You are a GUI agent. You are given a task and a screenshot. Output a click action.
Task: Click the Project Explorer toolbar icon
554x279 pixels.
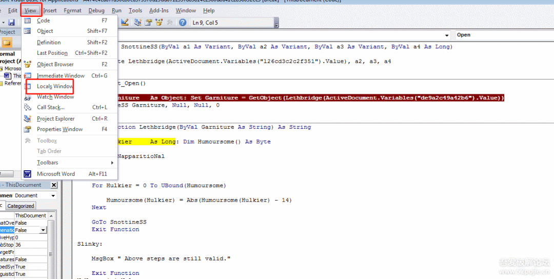(138, 23)
